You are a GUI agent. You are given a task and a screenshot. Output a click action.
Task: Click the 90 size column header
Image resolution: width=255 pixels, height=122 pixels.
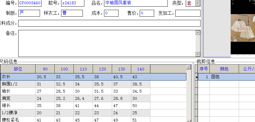tap(45, 69)
